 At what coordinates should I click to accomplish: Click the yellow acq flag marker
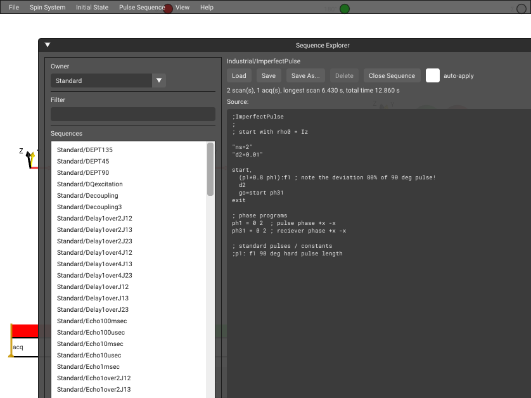11,340
